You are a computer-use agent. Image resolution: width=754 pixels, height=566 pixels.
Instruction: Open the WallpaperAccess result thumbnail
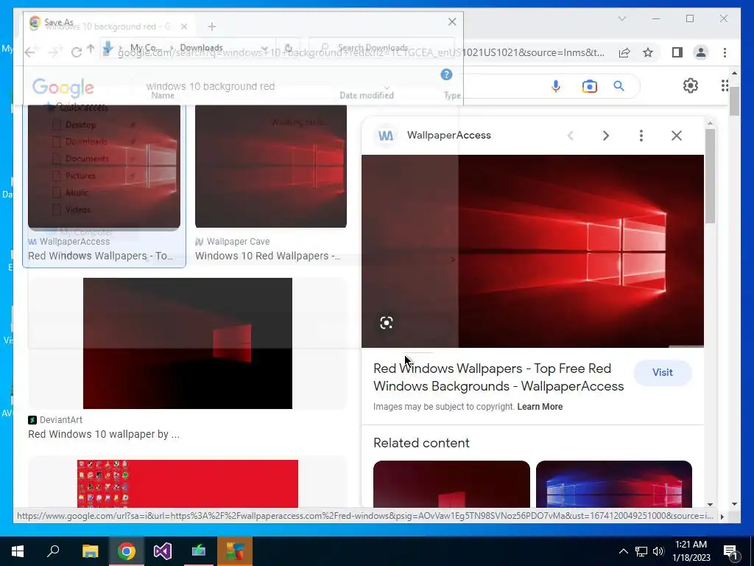tap(104, 166)
